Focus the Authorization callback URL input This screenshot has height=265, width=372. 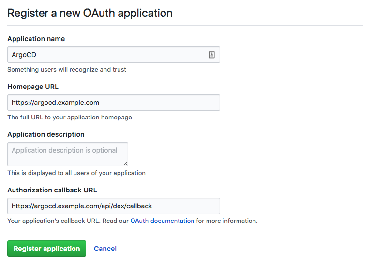point(113,206)
